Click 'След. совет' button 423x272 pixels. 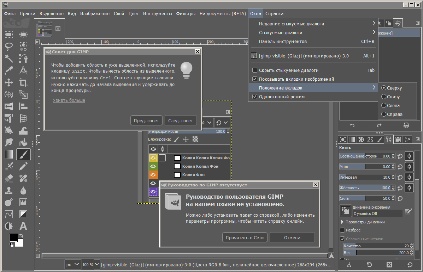pos(181,120)
